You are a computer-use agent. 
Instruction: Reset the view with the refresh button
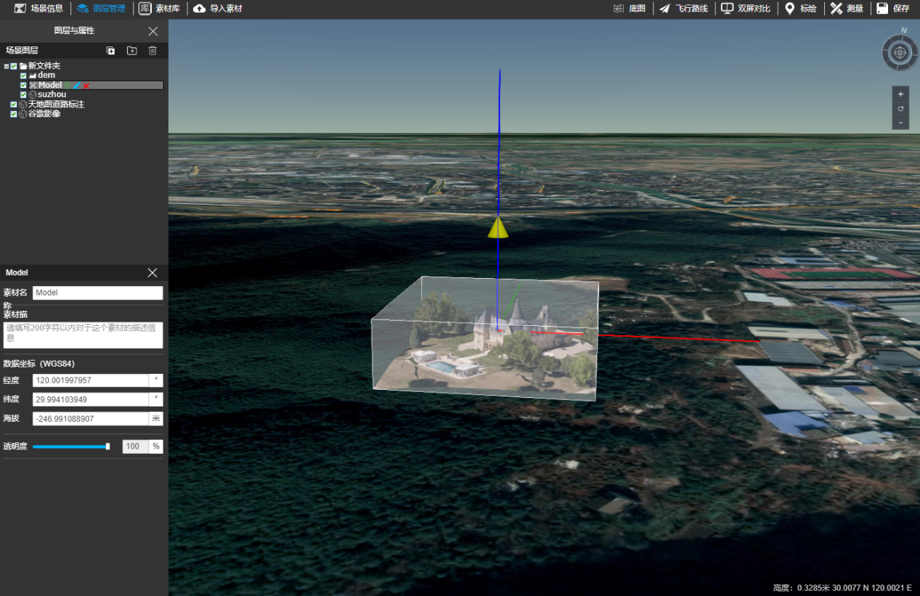click(x=900, y=108)
